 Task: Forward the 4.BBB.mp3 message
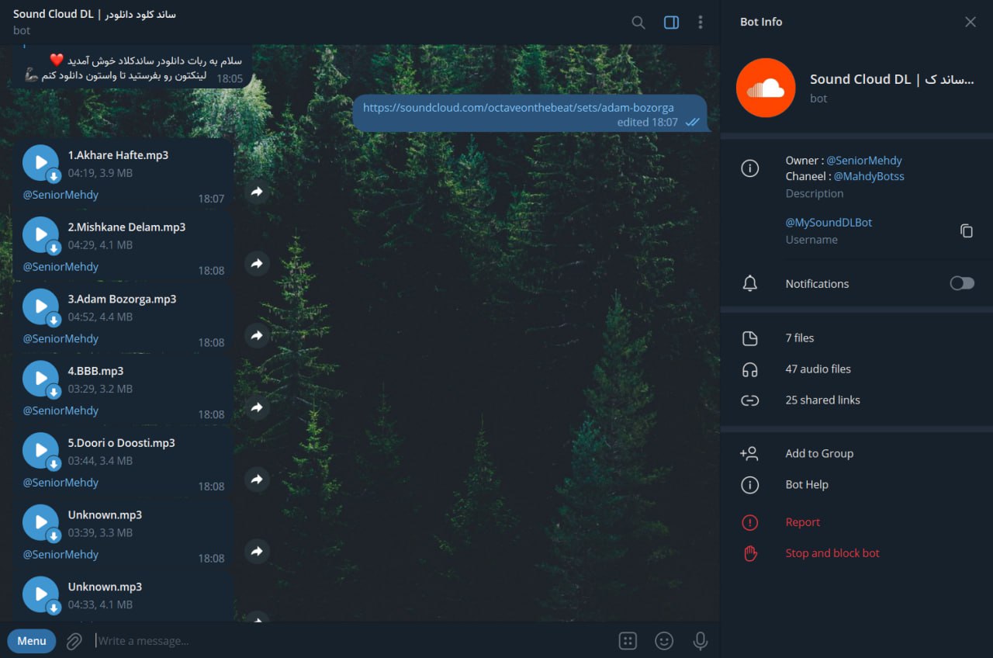257,407
